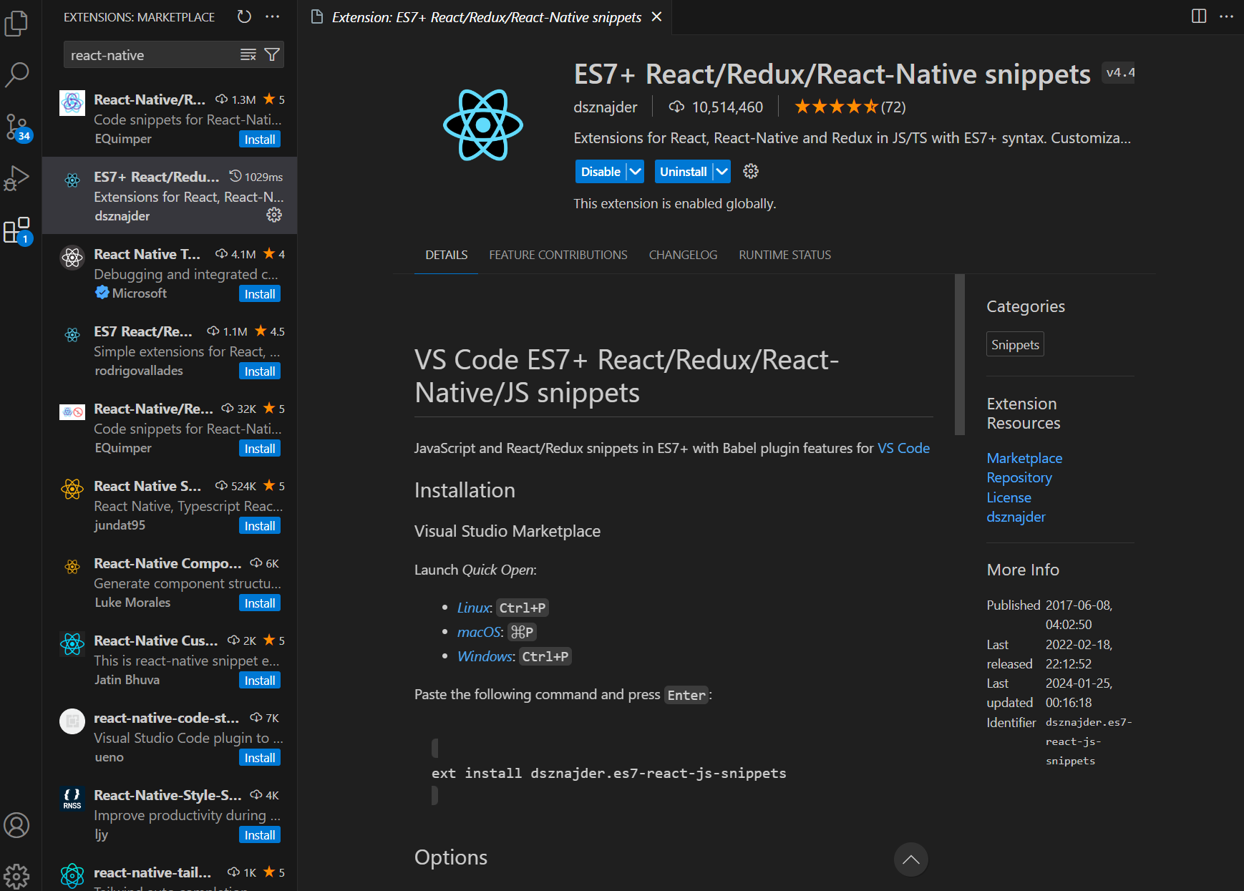Open the Accounts icon in activity bar
Screen dimensions: 1244x891
(17, 825)
